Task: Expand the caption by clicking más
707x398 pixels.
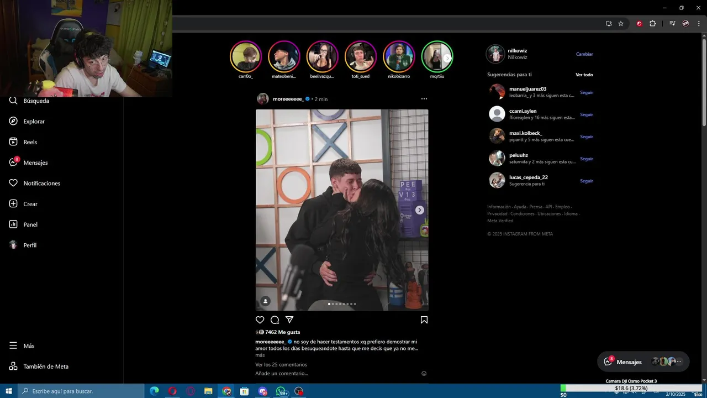Action: coord(260,355)
